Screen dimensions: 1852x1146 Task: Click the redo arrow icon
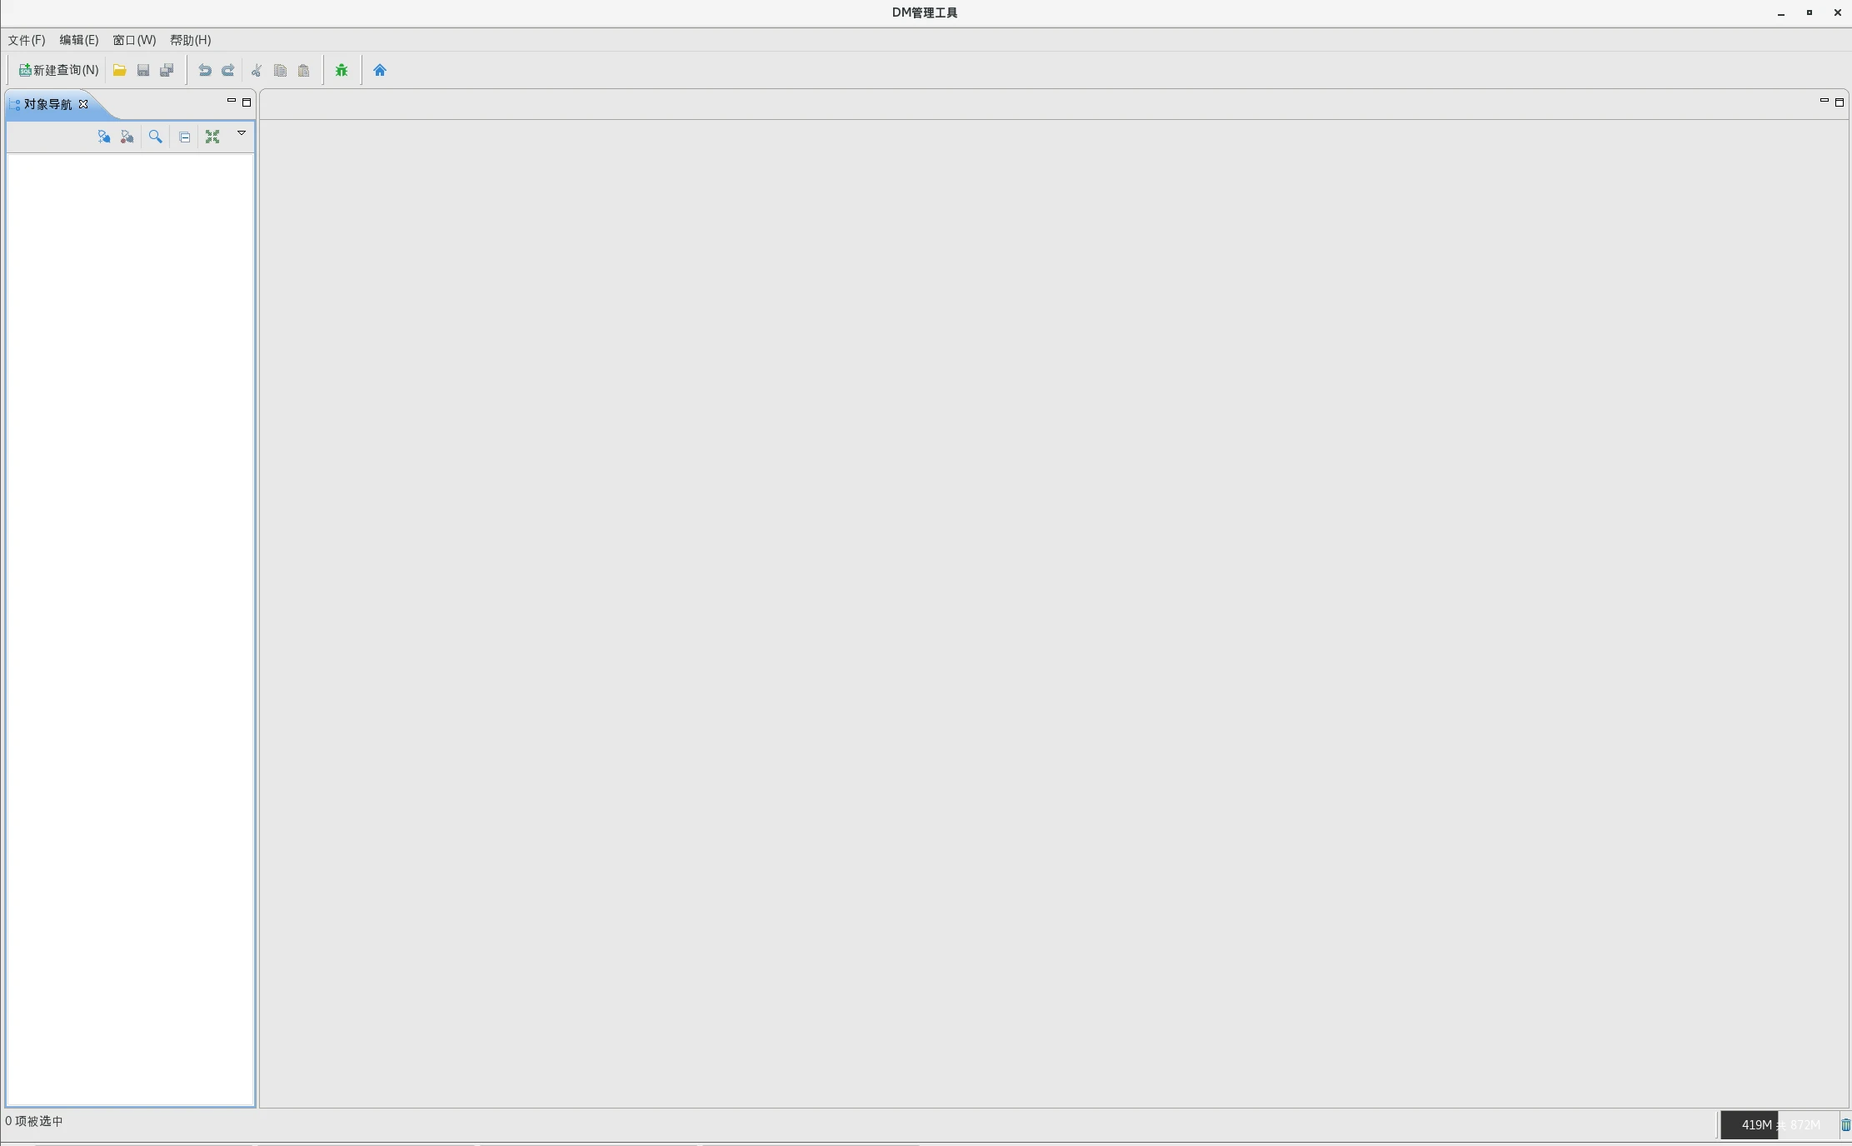pos(227,70)
